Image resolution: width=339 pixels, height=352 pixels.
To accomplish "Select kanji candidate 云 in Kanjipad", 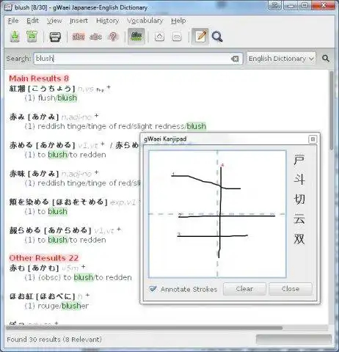I will coord(299,219).
